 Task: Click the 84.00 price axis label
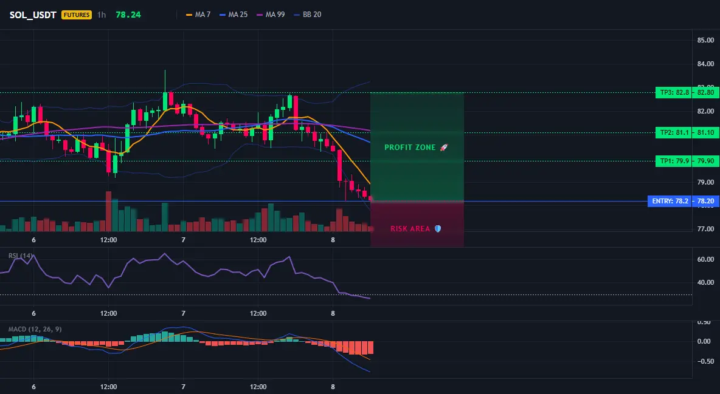pyautogui.click(x=706, y=64)
